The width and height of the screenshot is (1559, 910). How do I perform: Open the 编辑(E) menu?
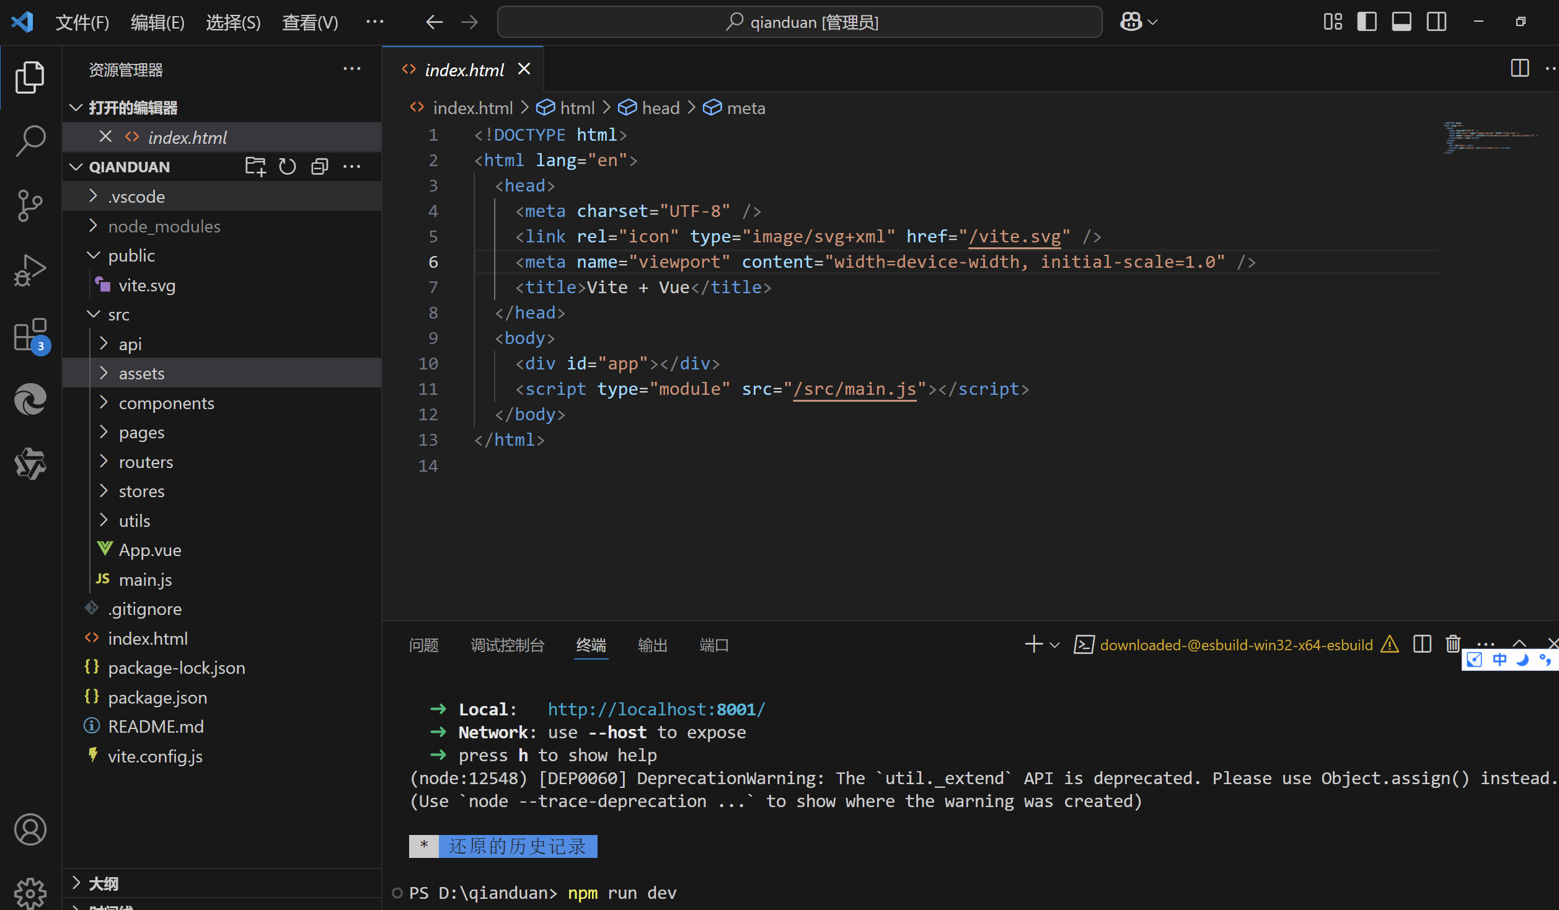pyautogui.click(x=157, y=22)
